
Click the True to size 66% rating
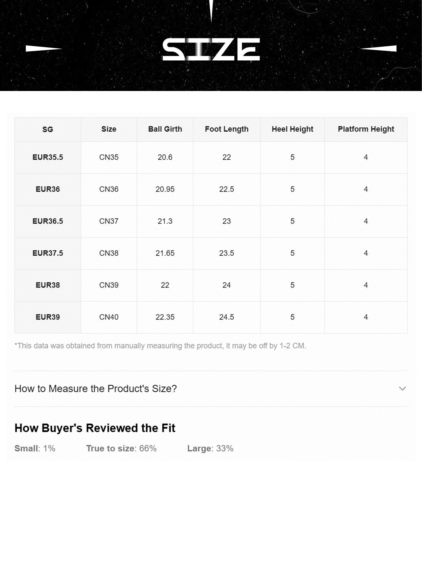pos(121,448)
